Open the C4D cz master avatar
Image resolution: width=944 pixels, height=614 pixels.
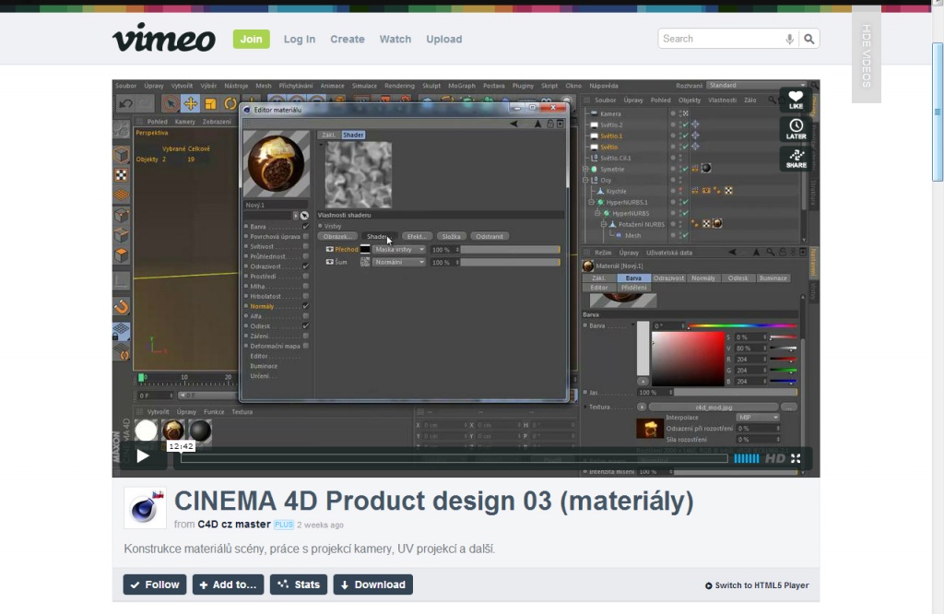coord(145,508)
